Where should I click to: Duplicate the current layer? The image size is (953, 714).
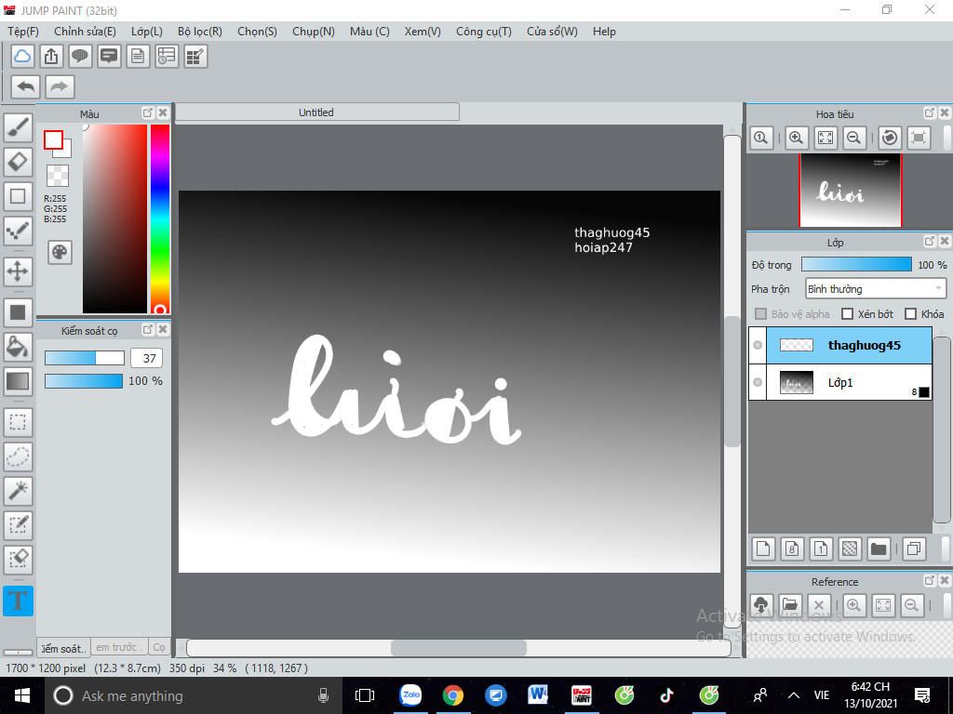point(914,549)
